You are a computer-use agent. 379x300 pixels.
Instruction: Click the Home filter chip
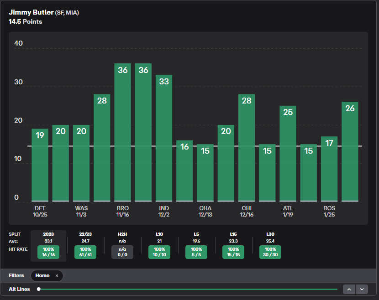(47, 276)
